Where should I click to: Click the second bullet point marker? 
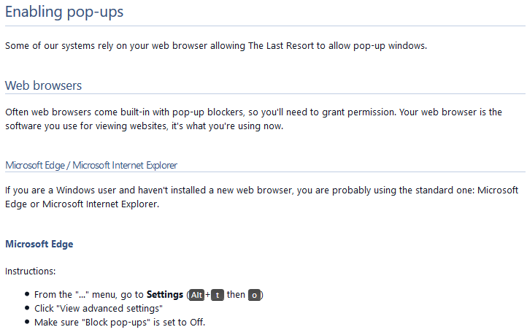click(27, 309)
